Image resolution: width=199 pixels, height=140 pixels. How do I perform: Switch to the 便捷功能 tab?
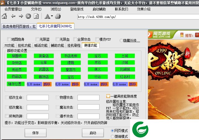click(x=91, y=45)
